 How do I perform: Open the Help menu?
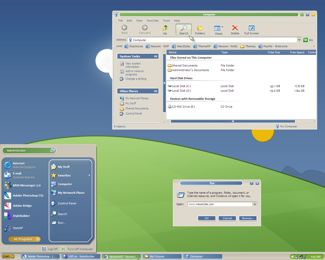point(177,21)
